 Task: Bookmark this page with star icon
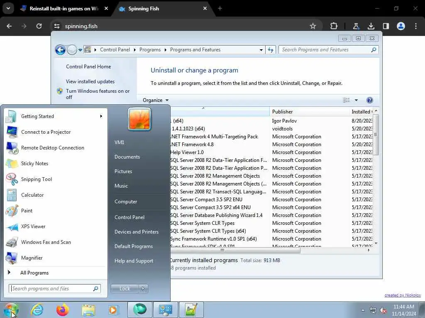313,26
